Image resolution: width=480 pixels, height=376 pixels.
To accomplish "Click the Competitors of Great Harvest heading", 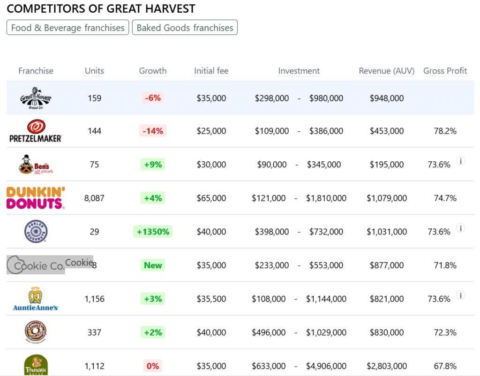I will point(101,8).
